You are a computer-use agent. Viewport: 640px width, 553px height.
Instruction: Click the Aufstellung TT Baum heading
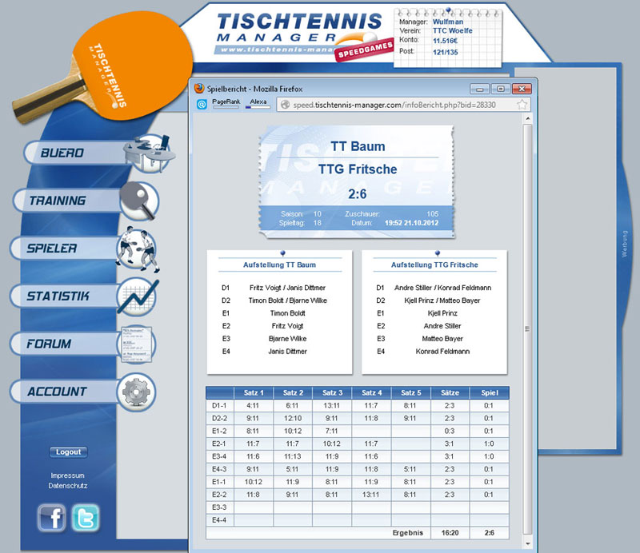(279, 265)
